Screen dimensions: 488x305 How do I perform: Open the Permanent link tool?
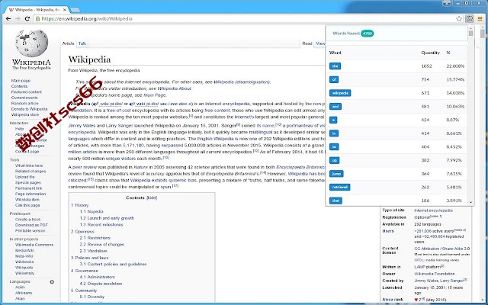(x=29, y=188)
